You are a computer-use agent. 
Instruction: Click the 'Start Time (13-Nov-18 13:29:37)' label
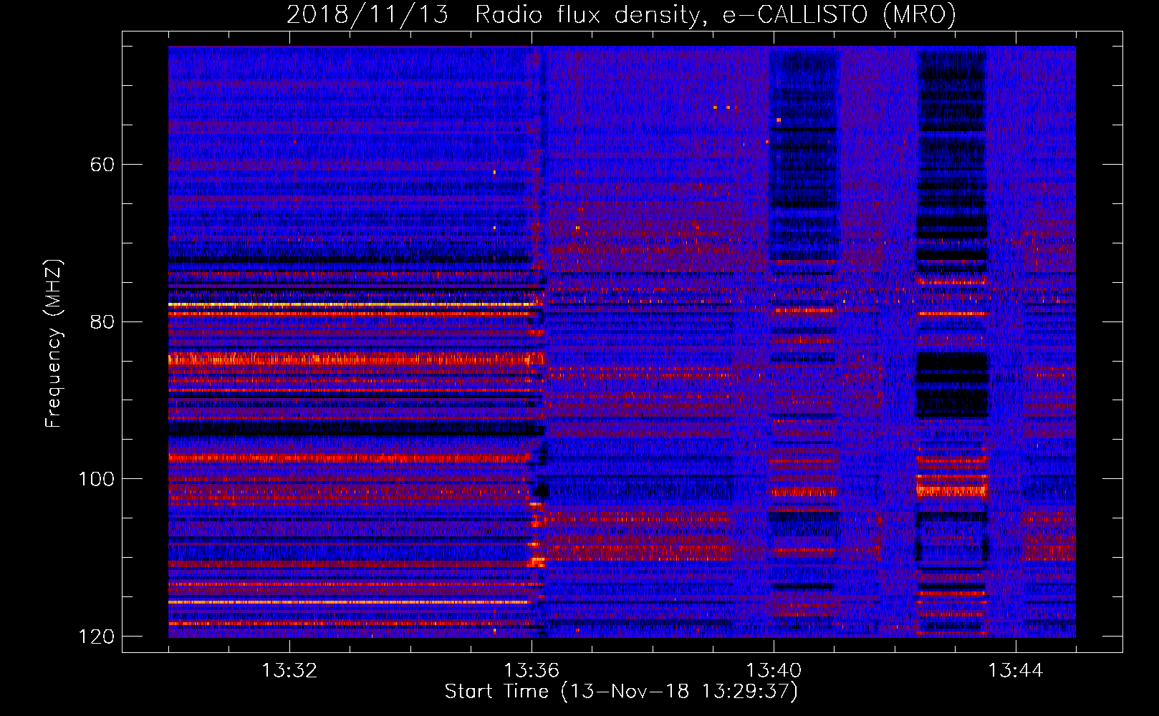621,692
